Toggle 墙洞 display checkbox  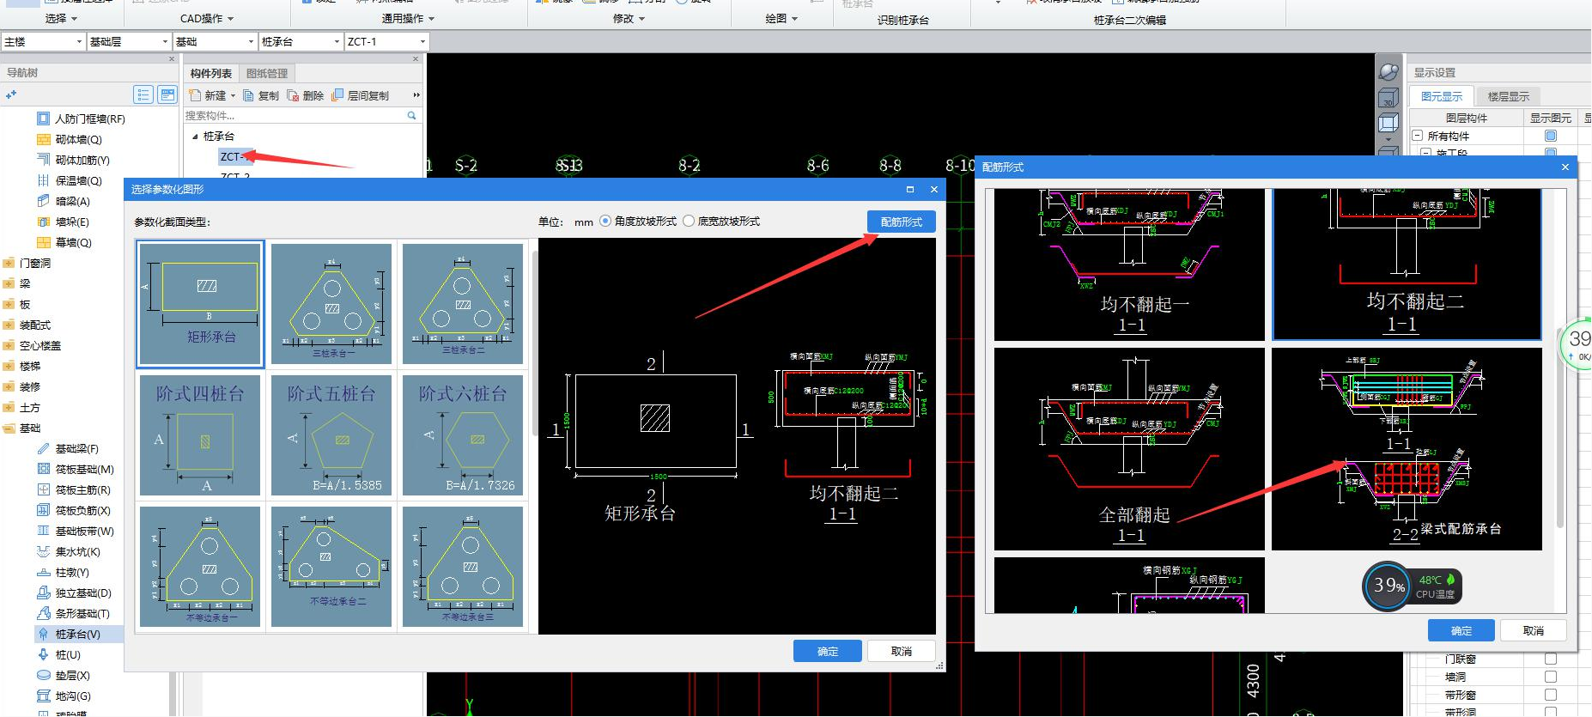[1551, 677]
